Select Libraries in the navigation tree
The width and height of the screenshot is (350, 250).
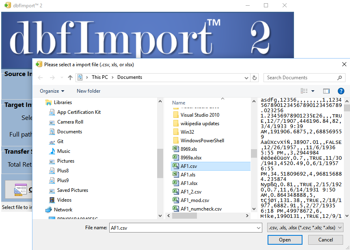click(63, 102)
